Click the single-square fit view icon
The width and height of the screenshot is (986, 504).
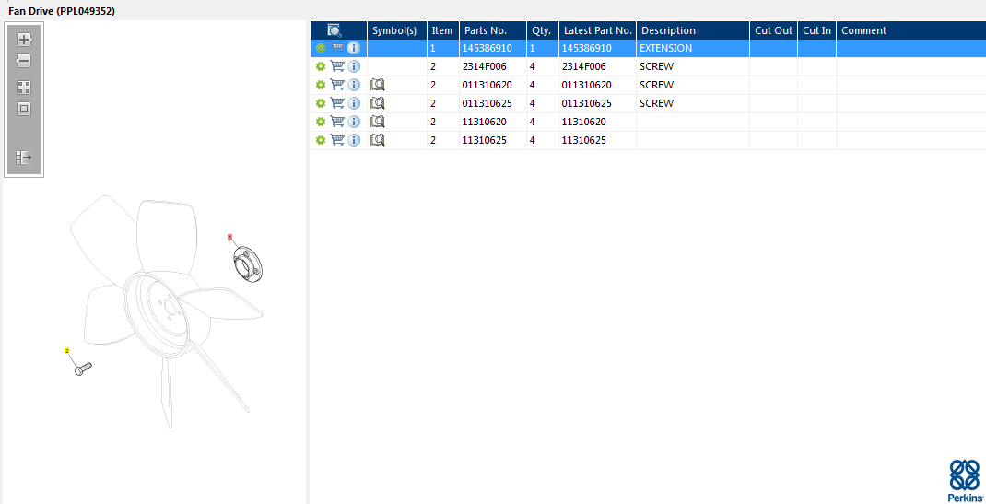click(24, 109)
